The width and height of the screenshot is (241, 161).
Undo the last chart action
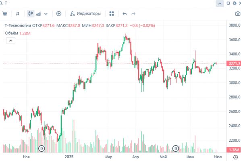[x=125, y=14]
